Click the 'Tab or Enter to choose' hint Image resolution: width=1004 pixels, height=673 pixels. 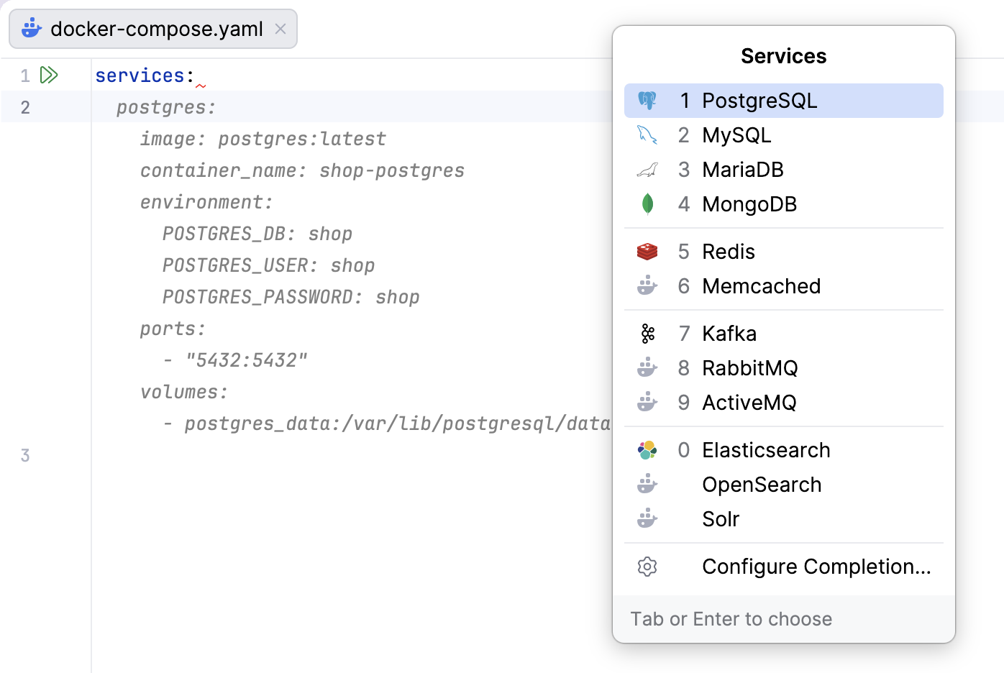click(x=731, y=619)
